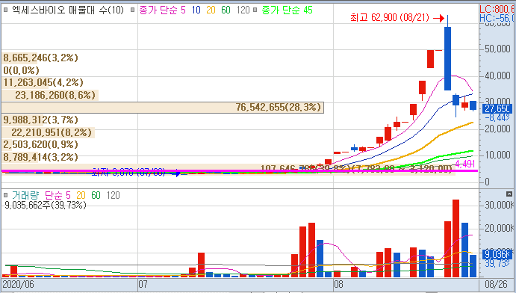Click the 11,263,045(4.2%) profile value
Viewport: 516px width, 293px height.
click(43, 82)
